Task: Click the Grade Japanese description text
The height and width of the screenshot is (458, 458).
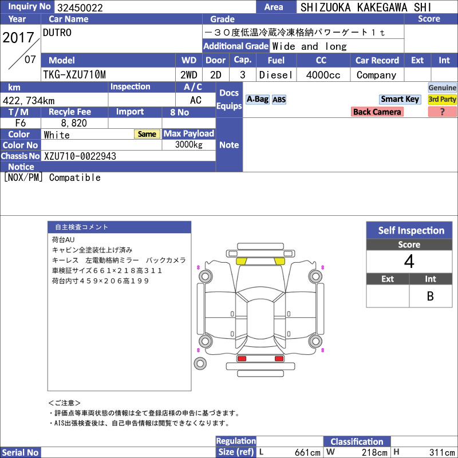Action: (x=295, y=32)
